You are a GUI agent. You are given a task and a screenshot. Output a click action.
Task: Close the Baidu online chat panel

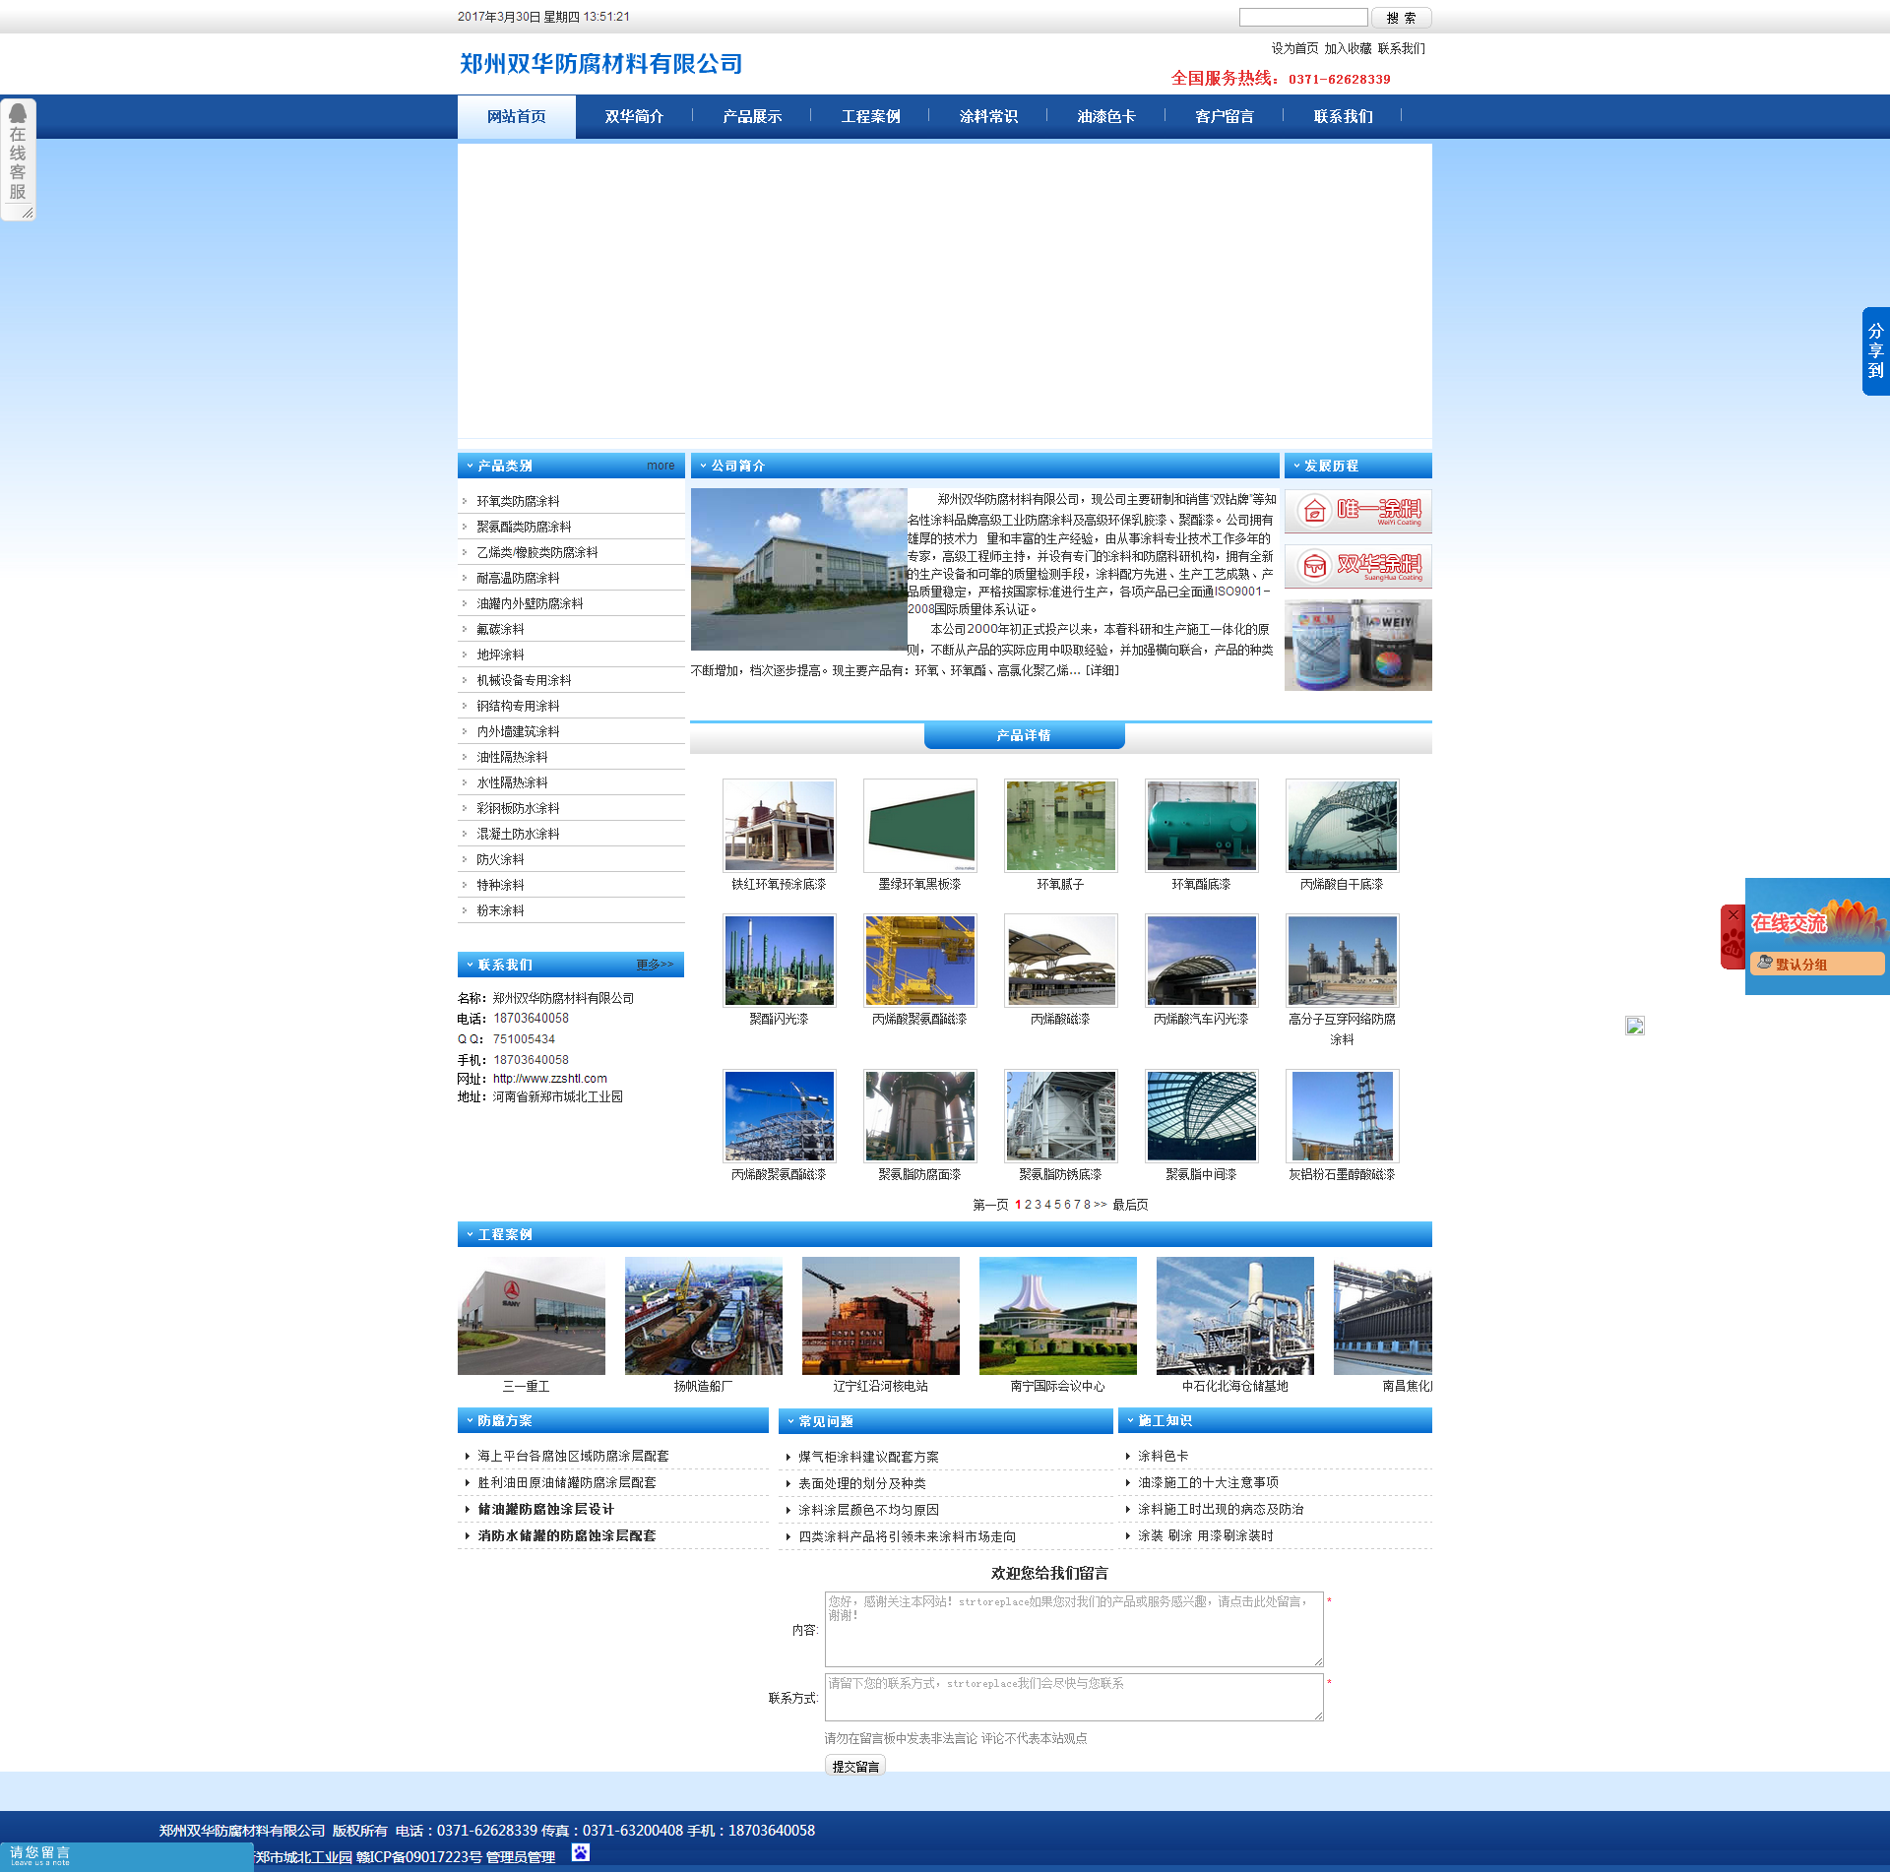click(1732, 915)
